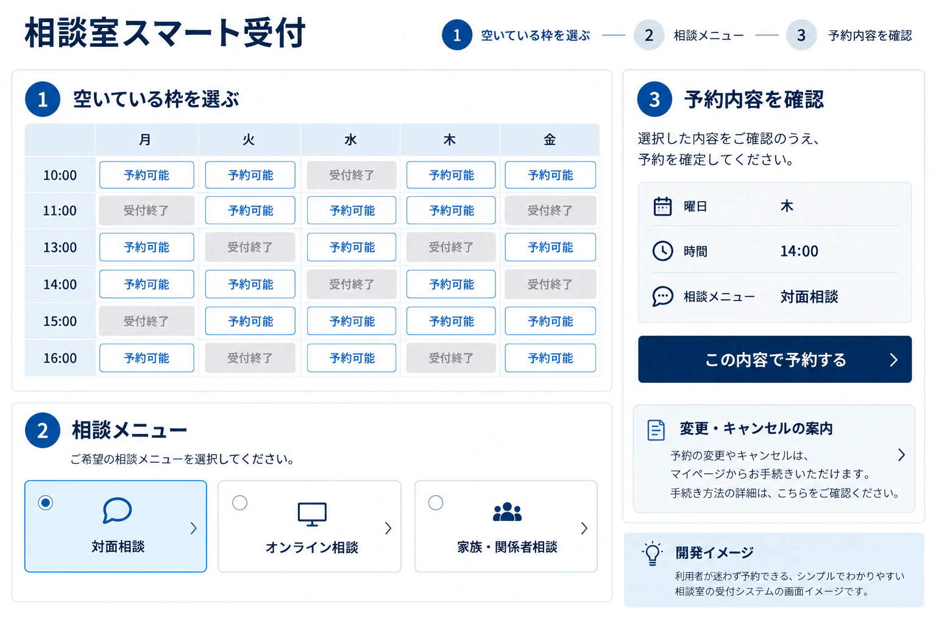Select the 家族・関係者相談 radio button
The image size is (936, 624).
(436, 503)
